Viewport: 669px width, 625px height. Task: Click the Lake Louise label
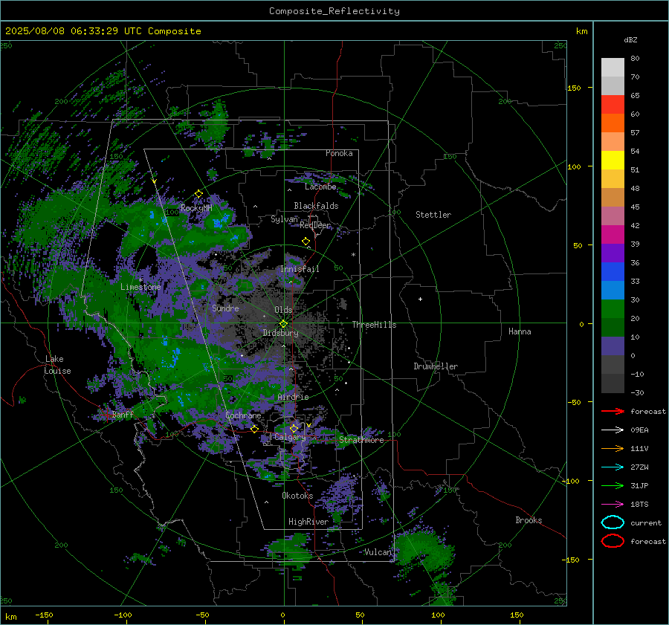57,365
